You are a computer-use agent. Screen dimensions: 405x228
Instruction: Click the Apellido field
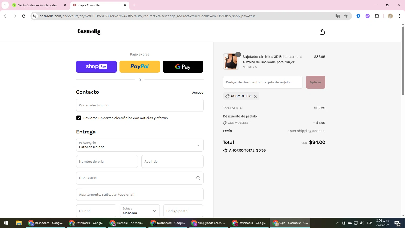(x=172, y=162)
